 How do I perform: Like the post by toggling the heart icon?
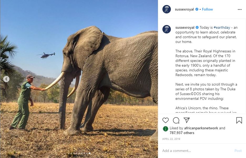click(165, 120)
